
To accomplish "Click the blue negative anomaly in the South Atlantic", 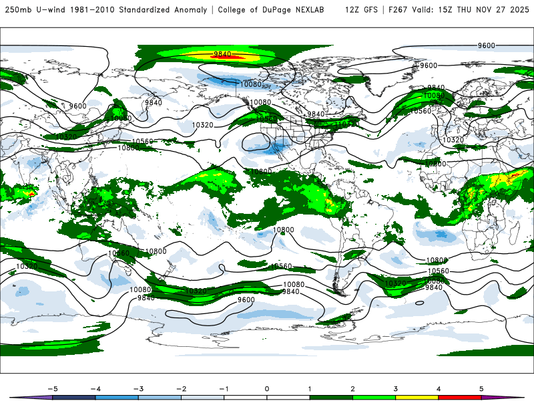I will coord(442,235).
